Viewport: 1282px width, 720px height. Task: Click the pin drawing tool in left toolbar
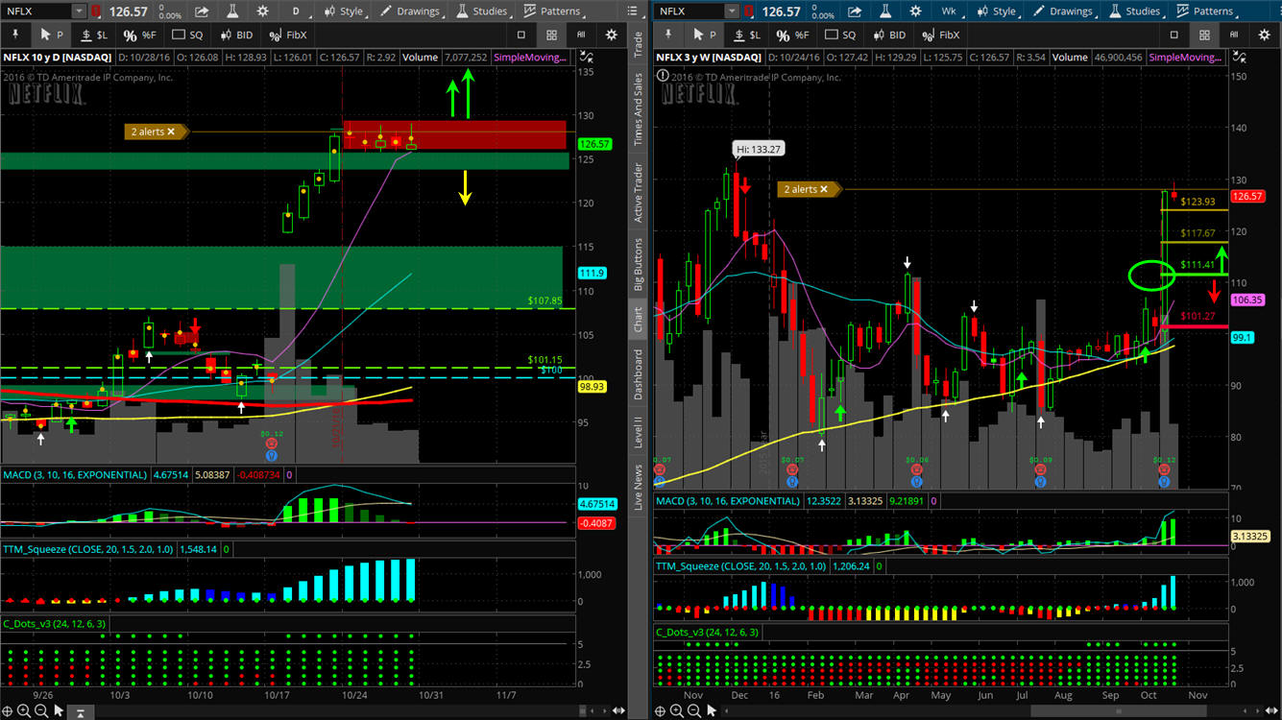[x=16, y=35]
